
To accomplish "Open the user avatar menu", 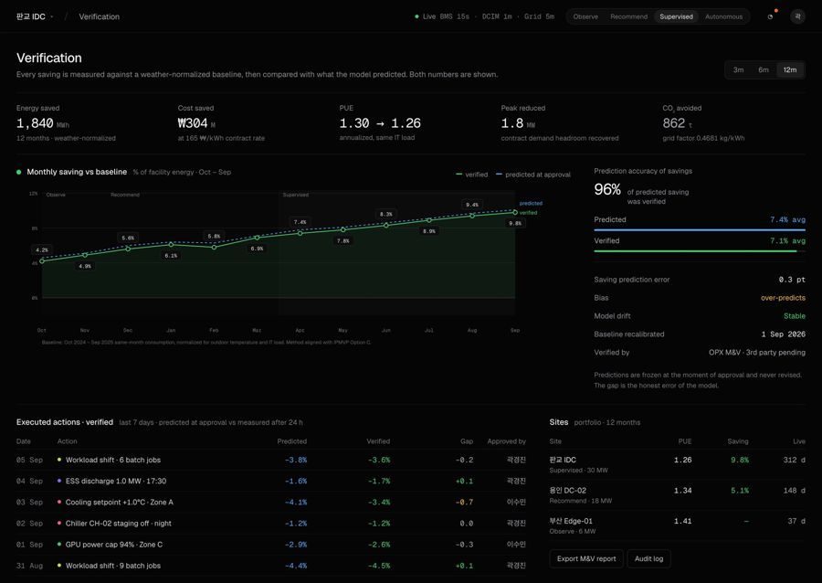I will (x=797, y=16).
